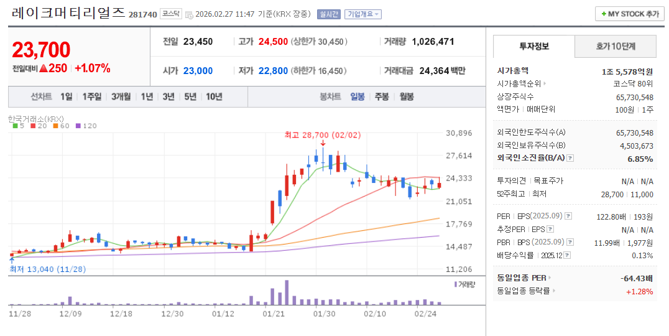Expand 동일업종 PER arrow link
This screenshot has width=669, height=336.
(x=550, y=278)
